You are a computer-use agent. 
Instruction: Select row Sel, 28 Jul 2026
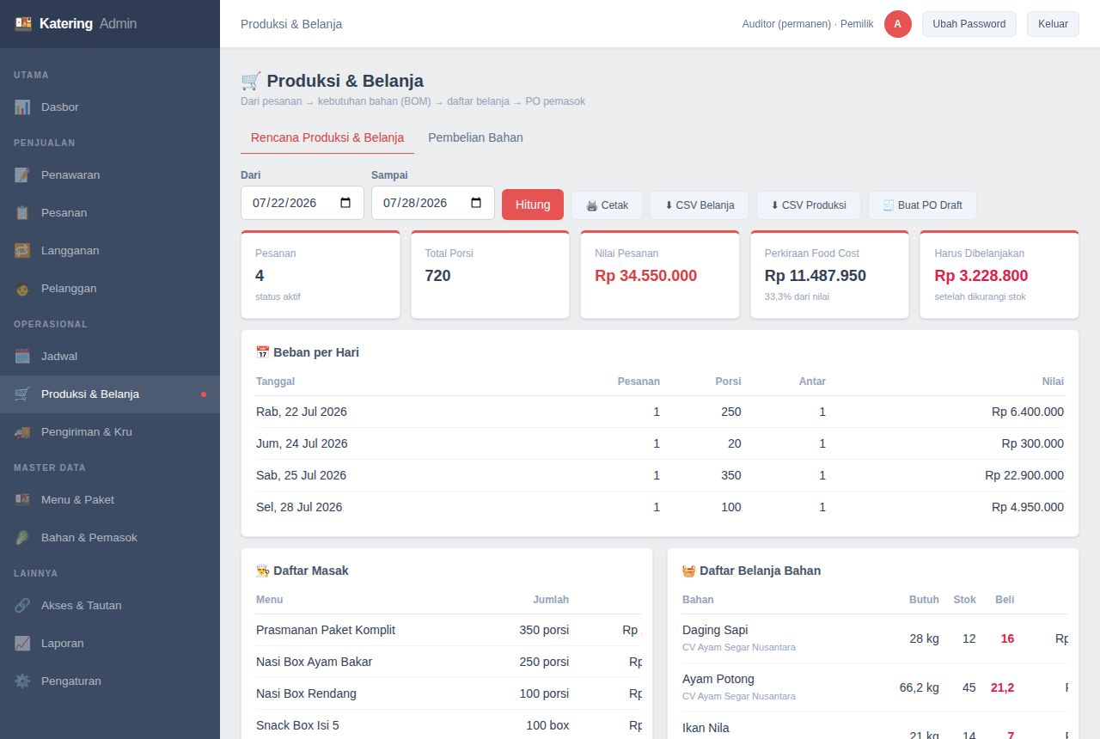click(x=660, y=507)
